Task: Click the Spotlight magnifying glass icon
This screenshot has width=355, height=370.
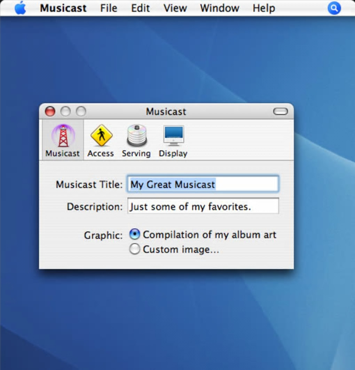Action: tap(334, 8)
